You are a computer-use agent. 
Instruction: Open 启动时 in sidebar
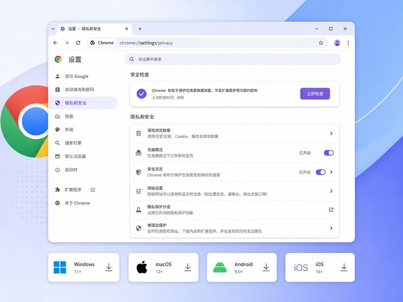pos(83,170)
